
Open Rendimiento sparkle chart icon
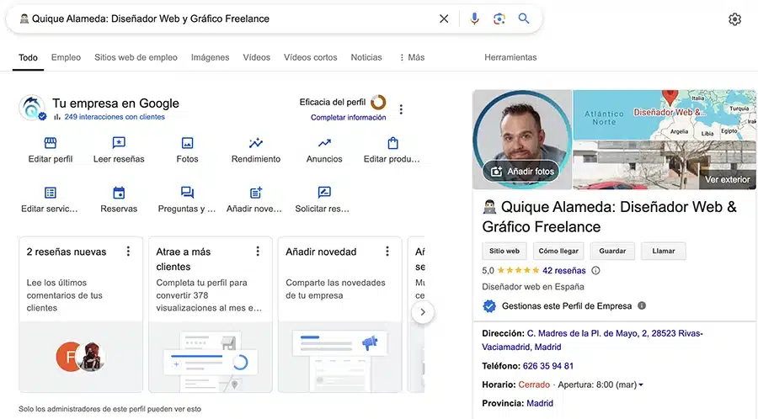pos(256,143)
